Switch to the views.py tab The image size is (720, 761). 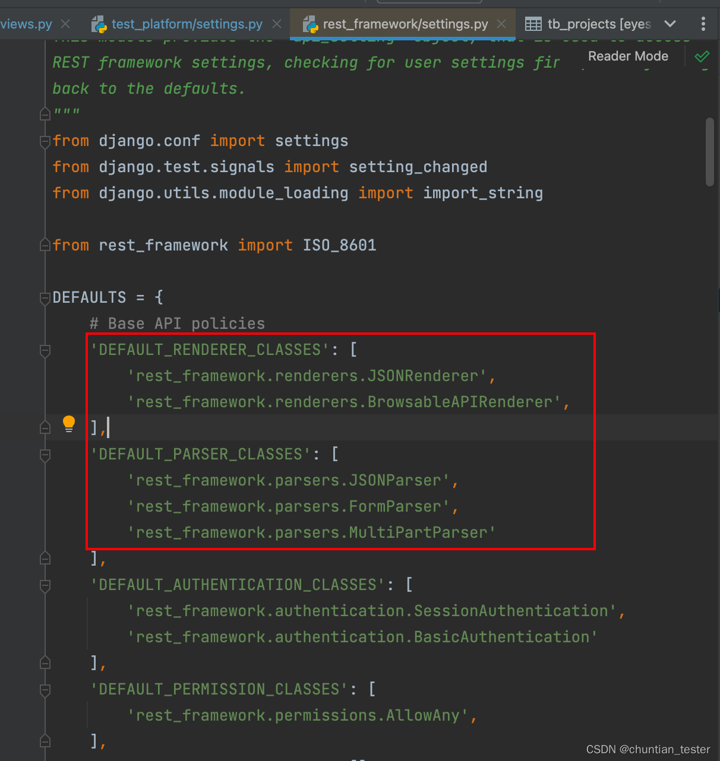tap(26, 24)
